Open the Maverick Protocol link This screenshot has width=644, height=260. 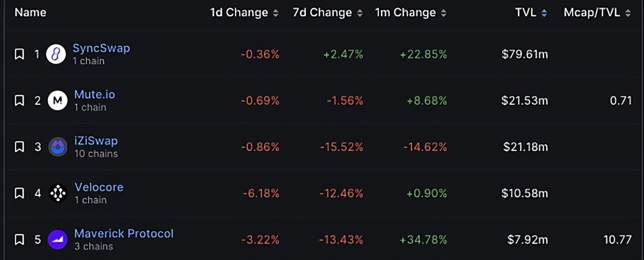click(124, 234)
